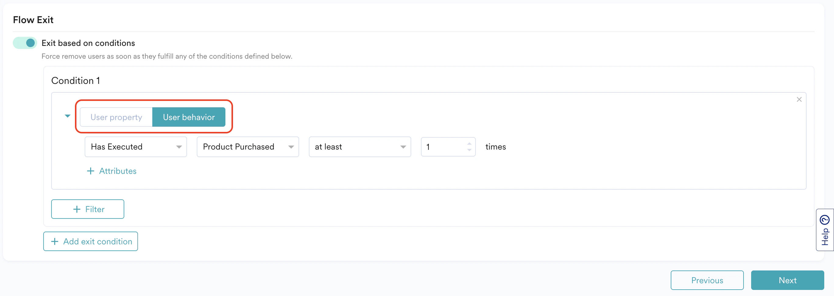Click the up stepper arrow beside the times value
The height and width of the screenshot is (296, 834).
469,143
